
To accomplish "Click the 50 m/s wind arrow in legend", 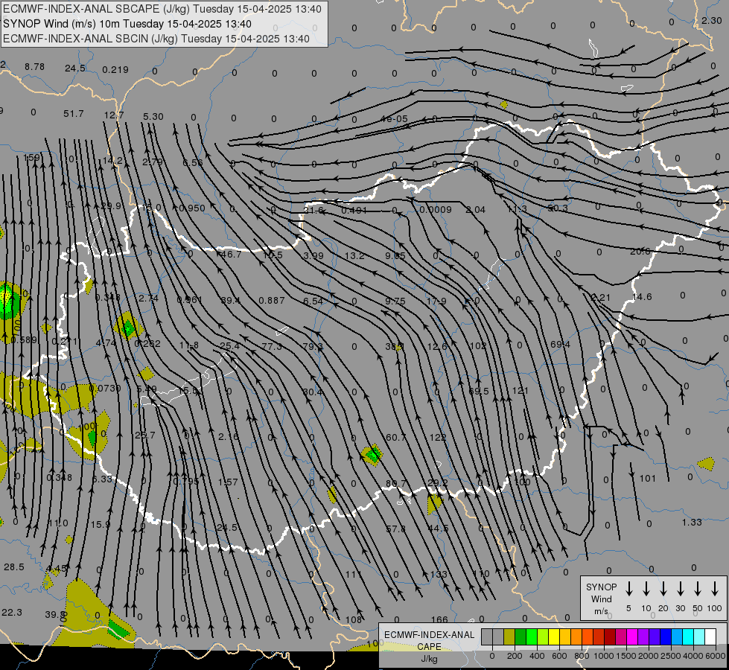I will pyautogui.click(x=698, y=589).
